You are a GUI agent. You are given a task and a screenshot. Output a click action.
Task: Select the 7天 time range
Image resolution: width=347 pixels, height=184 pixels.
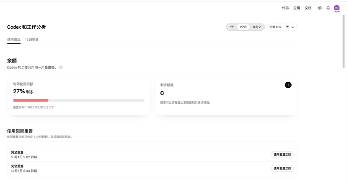(231, 27)
